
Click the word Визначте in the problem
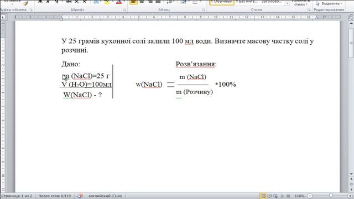point(230,41)
